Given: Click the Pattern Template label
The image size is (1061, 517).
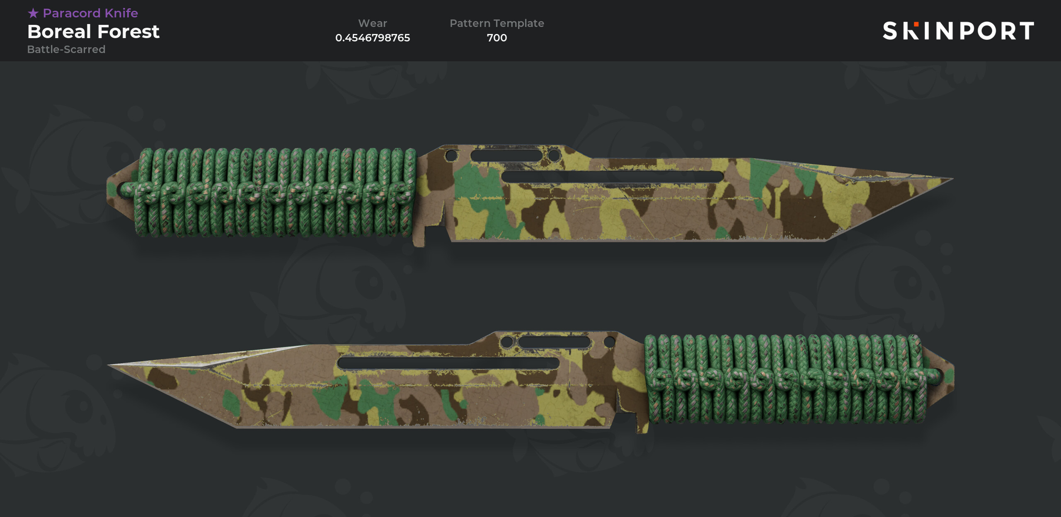Looking at the screenshot, I should tap(497, 23).
